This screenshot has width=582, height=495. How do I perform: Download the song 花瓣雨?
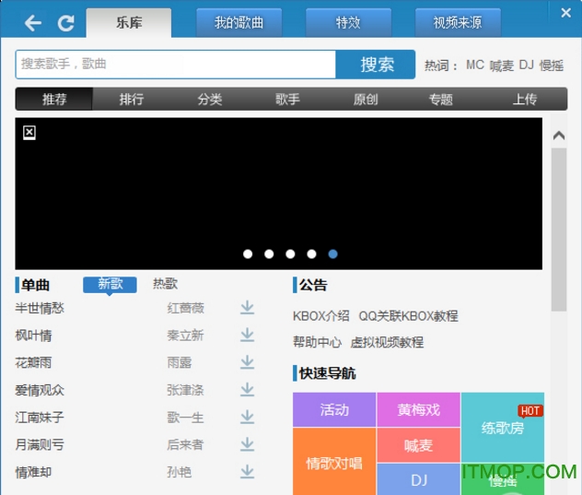pos(247,362)
